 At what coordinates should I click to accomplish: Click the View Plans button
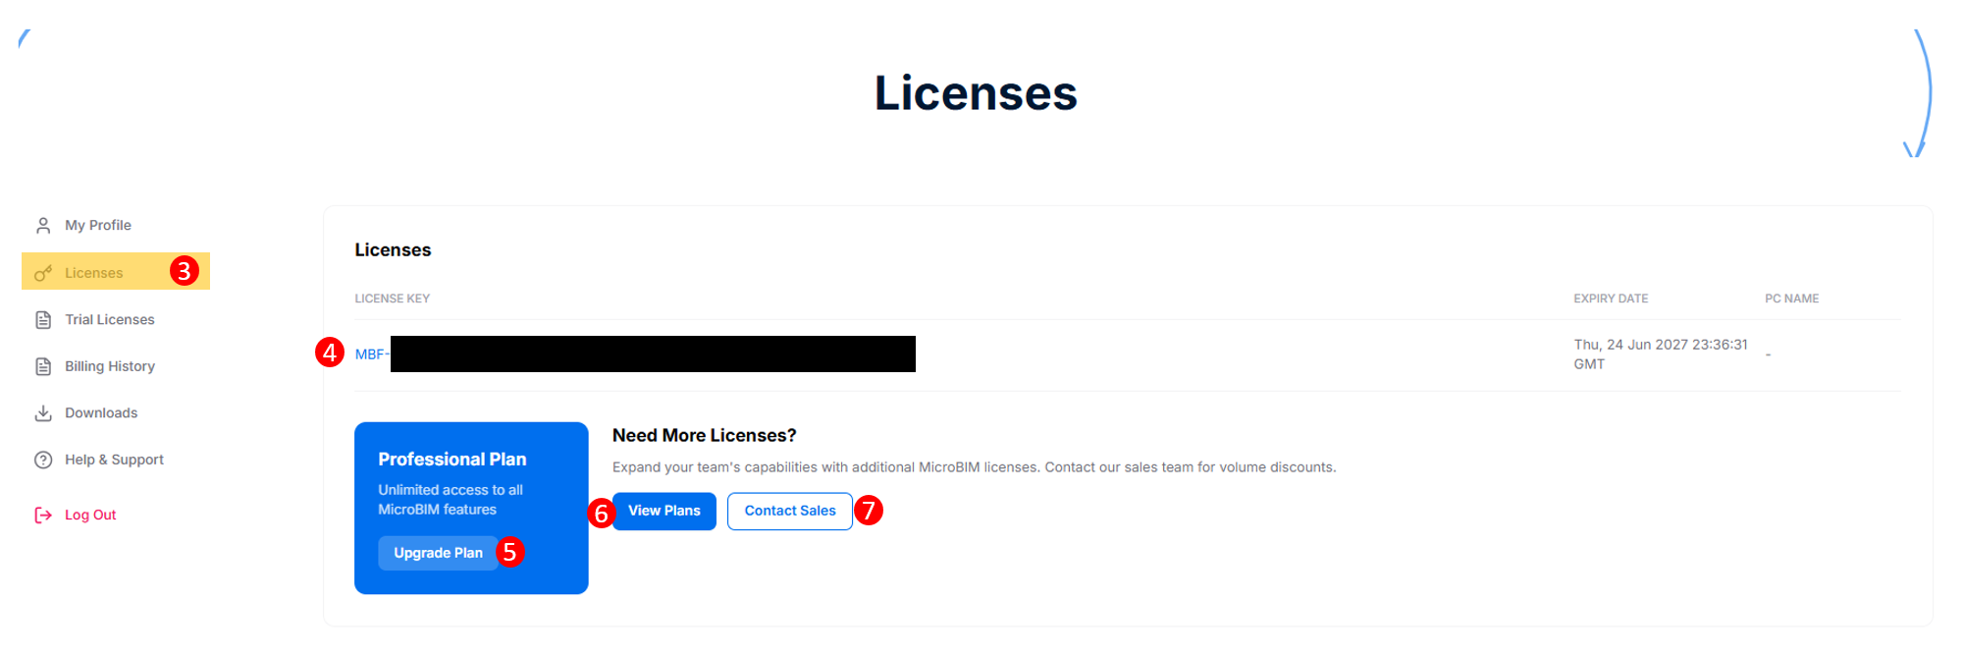(x=664, y=511)
